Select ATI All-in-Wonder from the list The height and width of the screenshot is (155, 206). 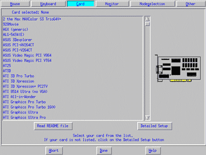pos(73,97)
